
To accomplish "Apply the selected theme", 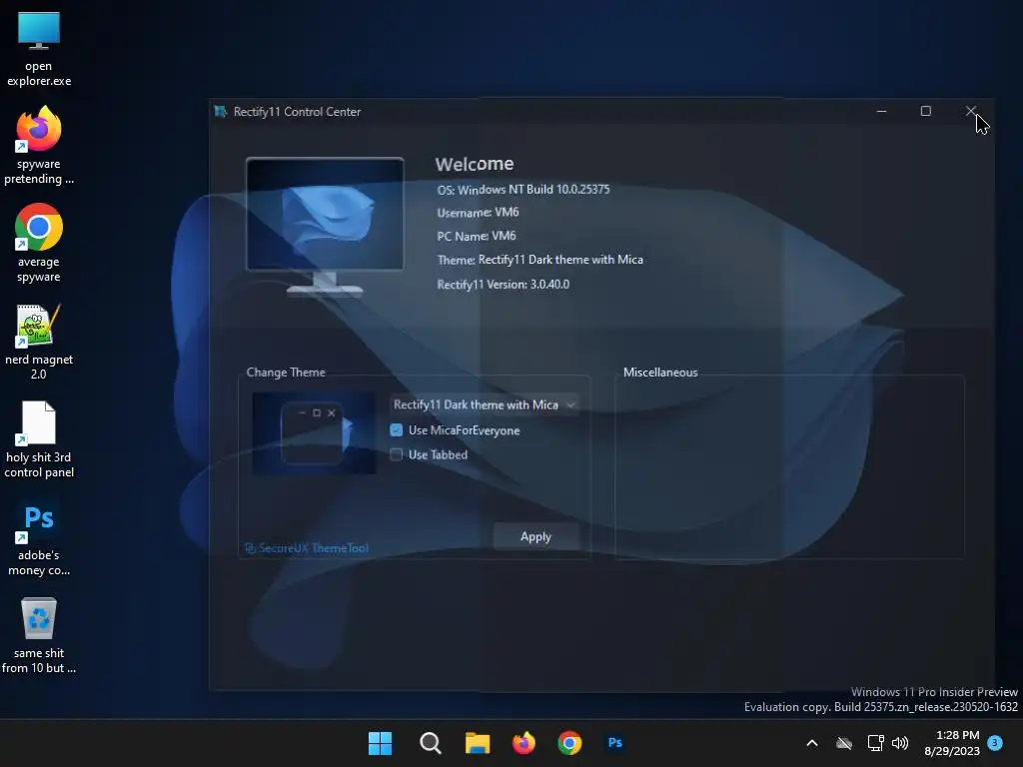I will (535, 536).
